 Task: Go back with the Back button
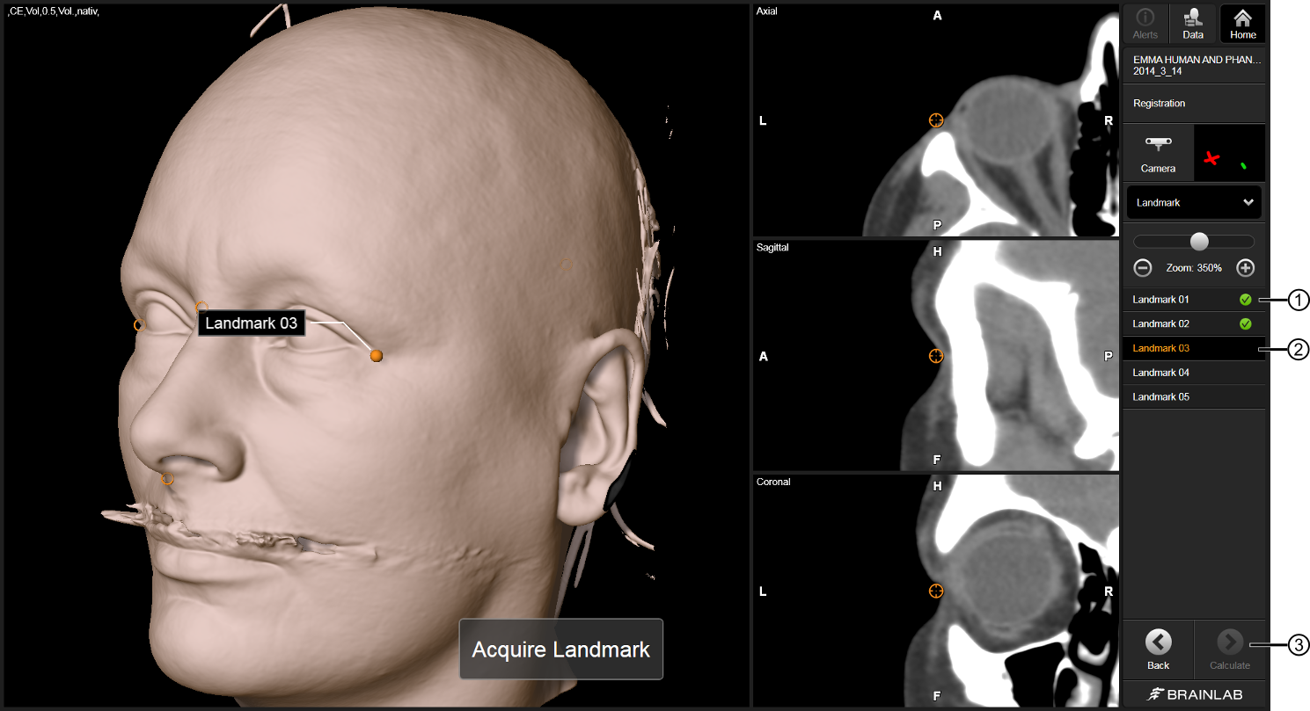coord(1159,649)
